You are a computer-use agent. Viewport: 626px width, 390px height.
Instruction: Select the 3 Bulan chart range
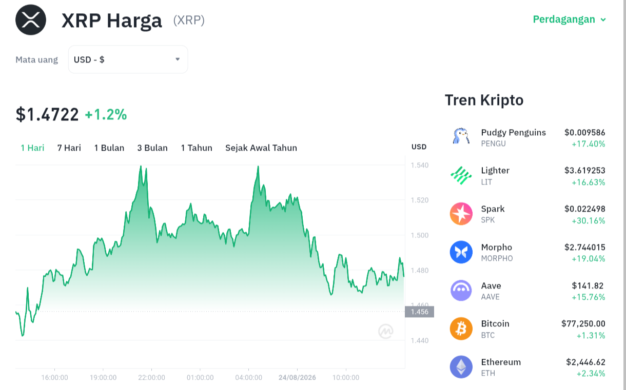click(x=152, y=148)
